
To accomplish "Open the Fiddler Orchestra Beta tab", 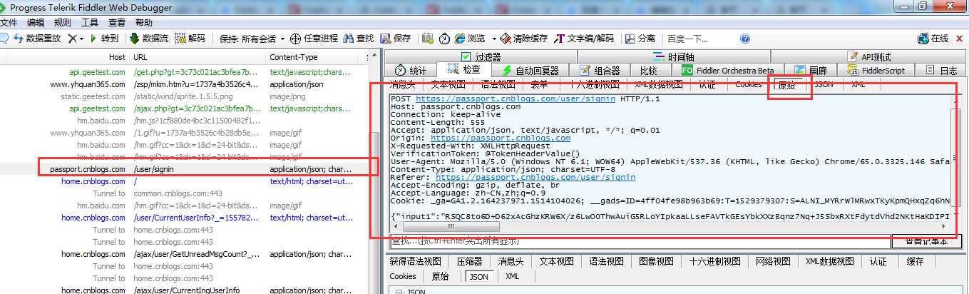I will [728, 70].
